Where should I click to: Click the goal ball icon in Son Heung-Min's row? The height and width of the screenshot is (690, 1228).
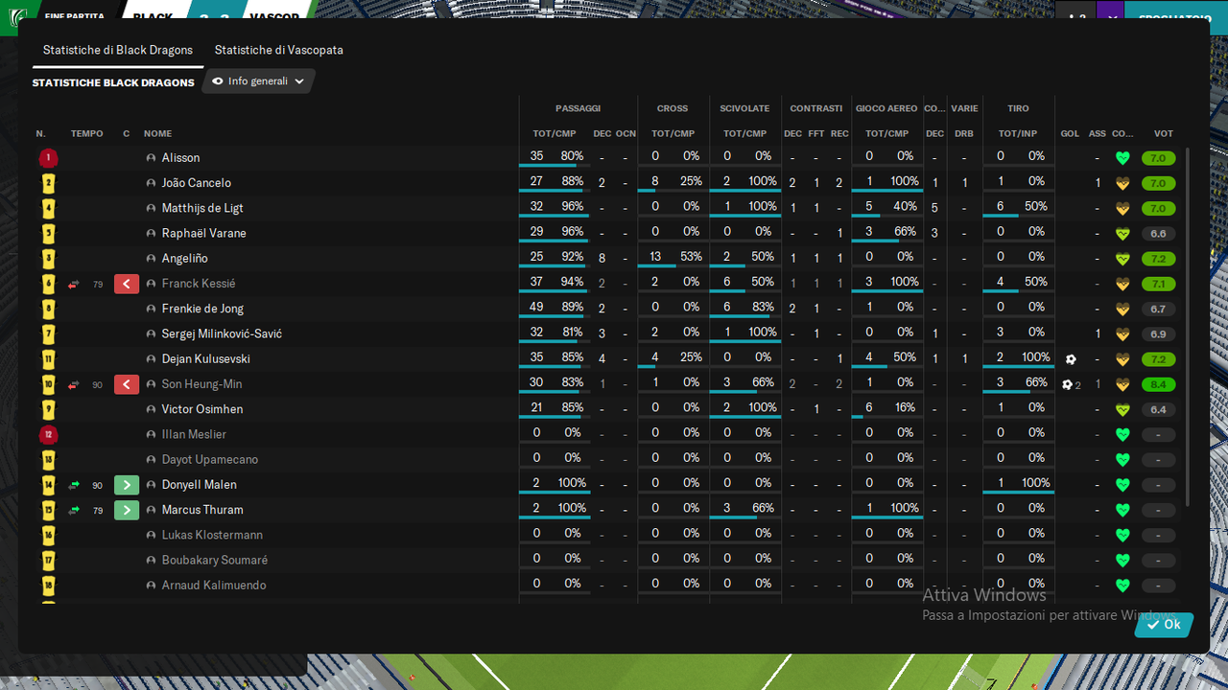click(x=1067, y=384)
